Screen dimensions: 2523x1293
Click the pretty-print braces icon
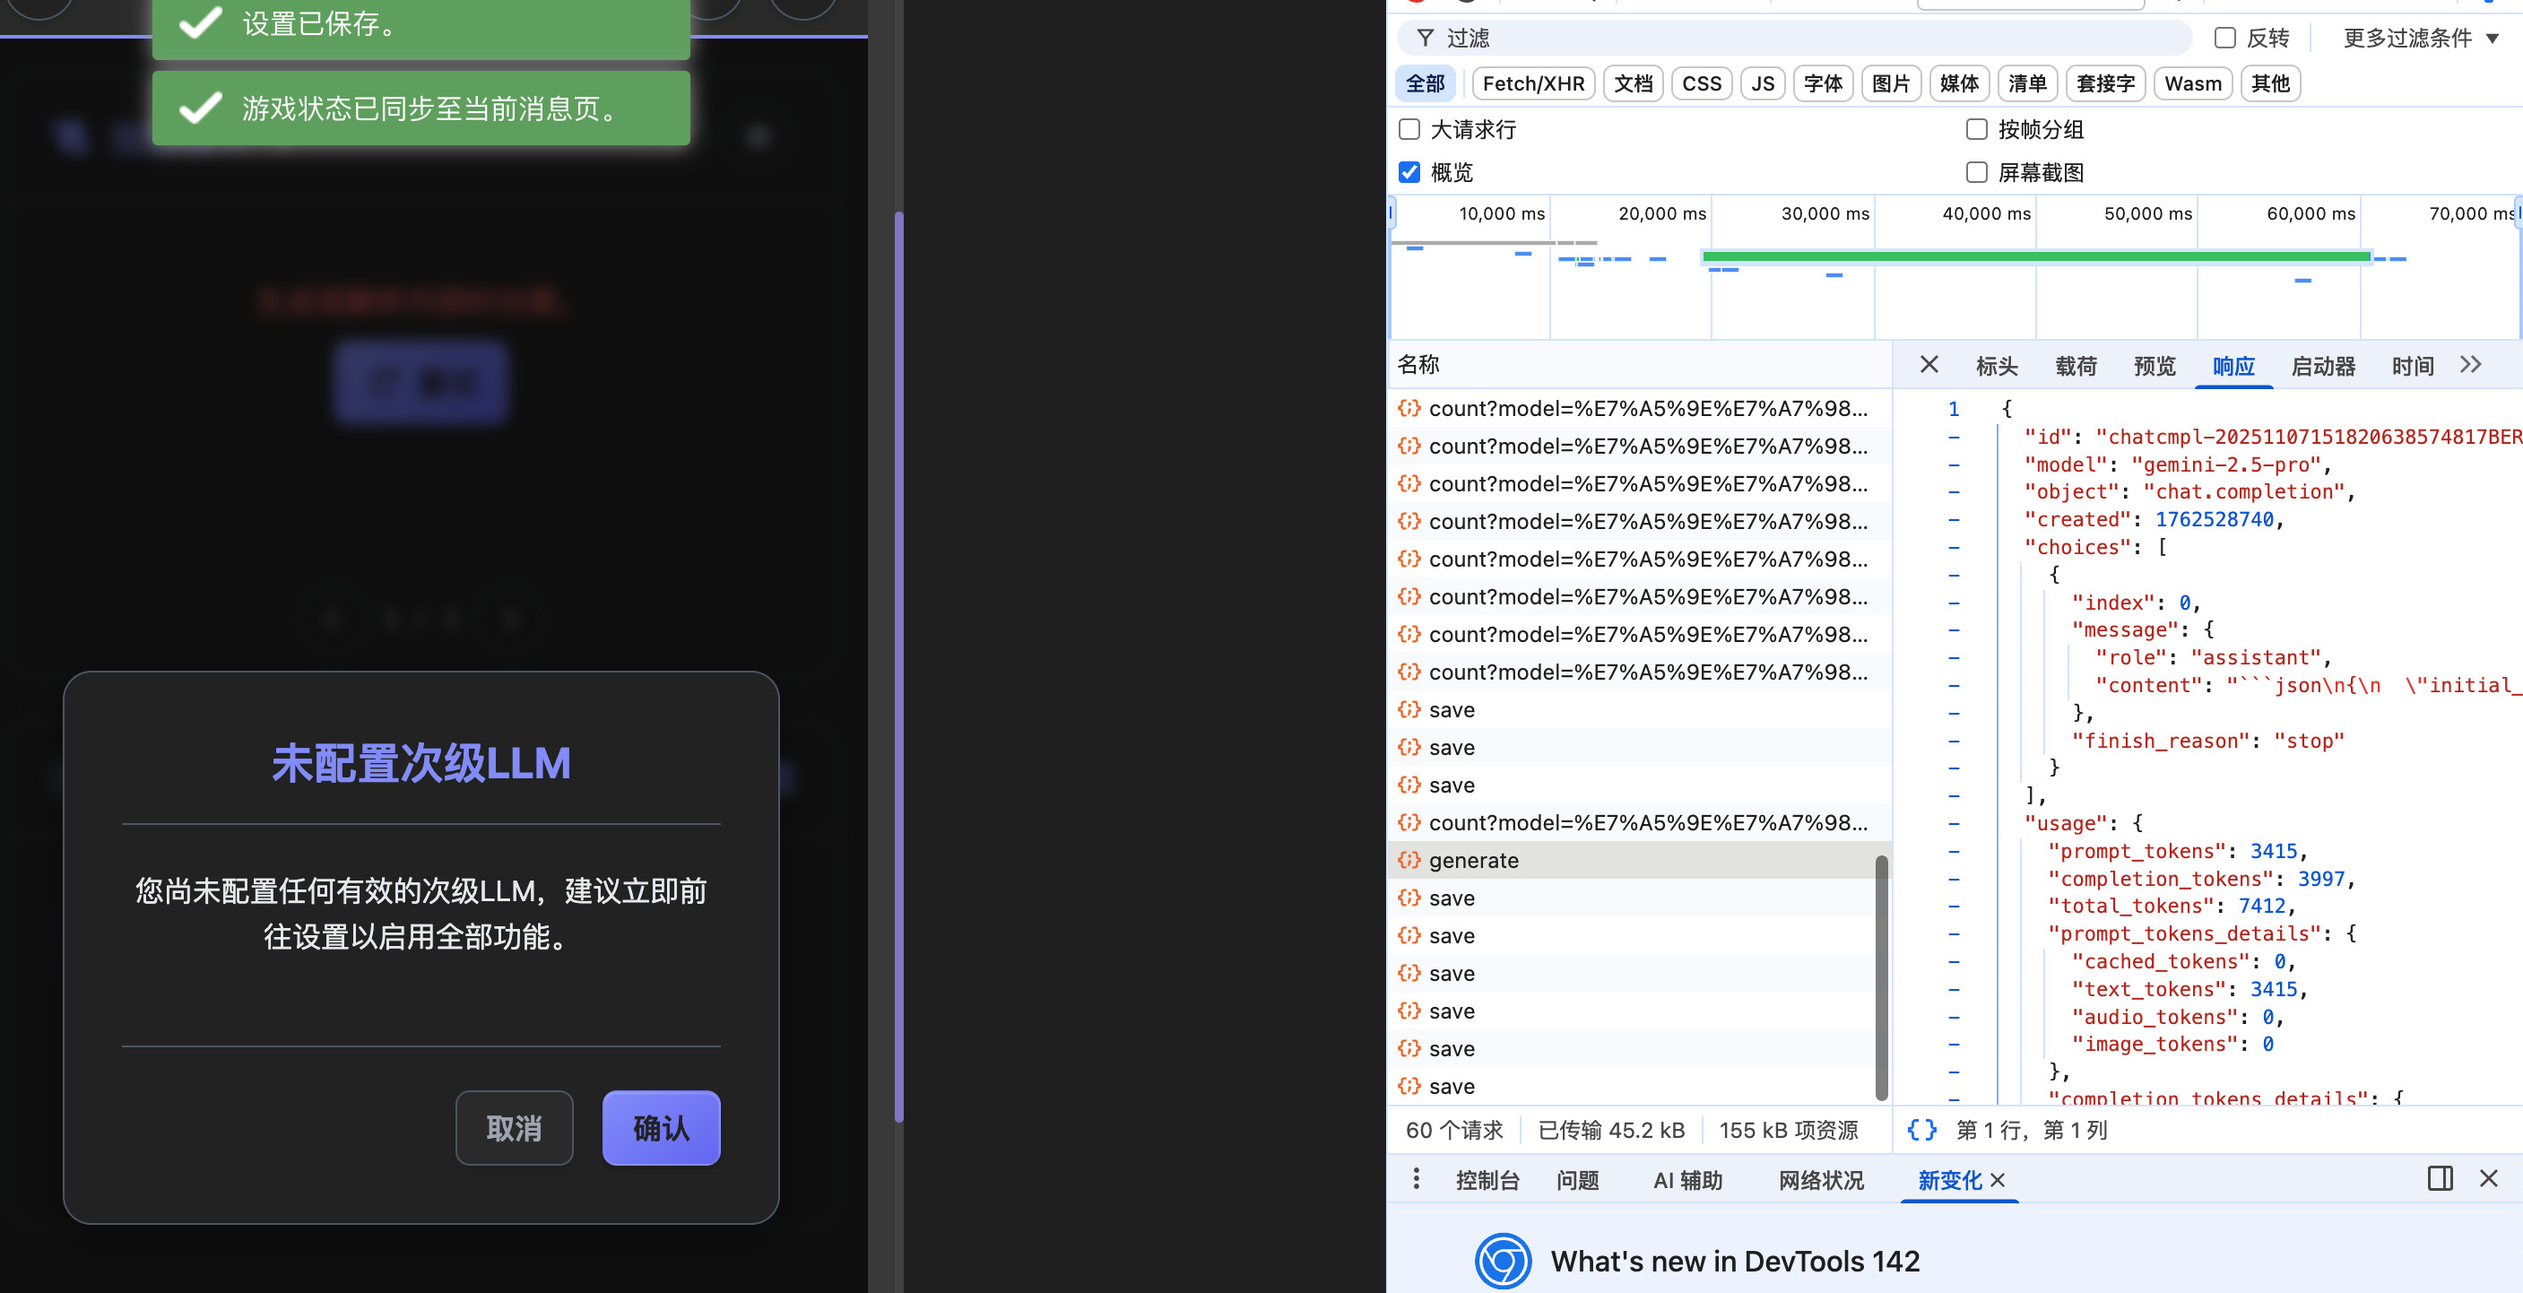[1921, 1130]
